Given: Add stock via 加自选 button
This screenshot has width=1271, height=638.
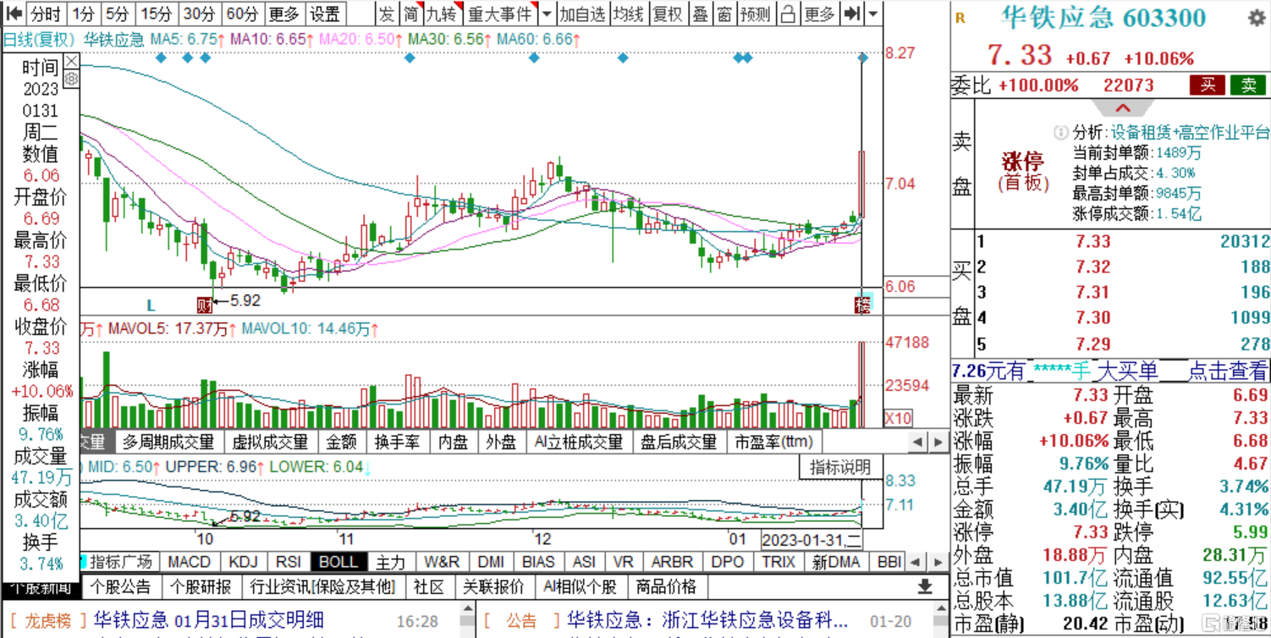Looking at the screenshot, I should coord(582,14).
